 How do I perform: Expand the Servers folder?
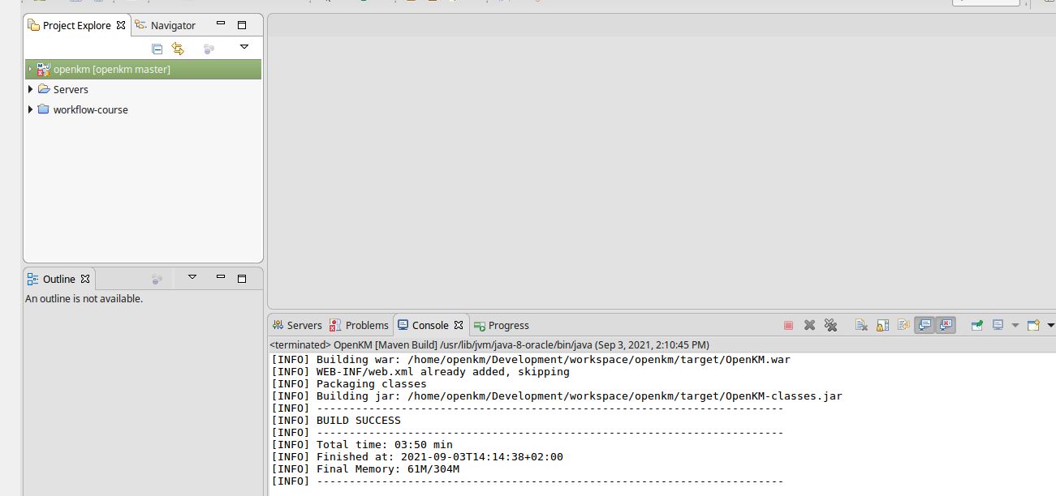31,89
